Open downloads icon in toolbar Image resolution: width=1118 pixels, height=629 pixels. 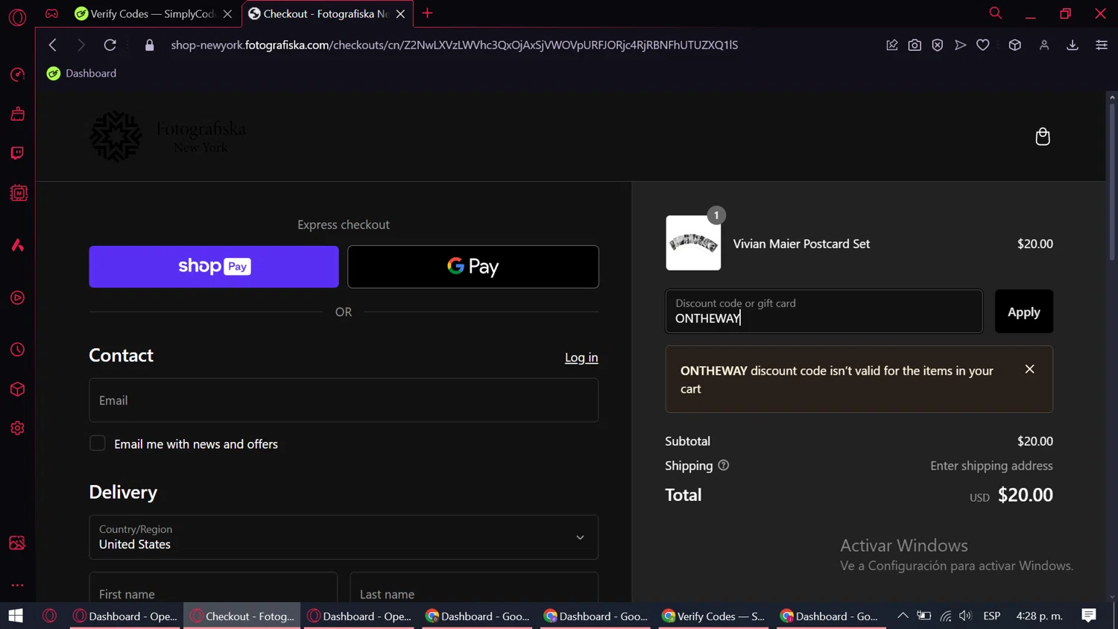1073,45
